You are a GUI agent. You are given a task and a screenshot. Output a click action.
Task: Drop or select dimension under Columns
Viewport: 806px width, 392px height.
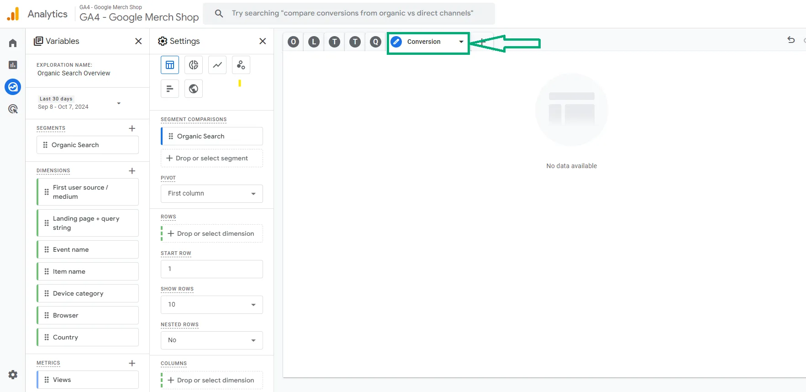(x=212, y=380)
